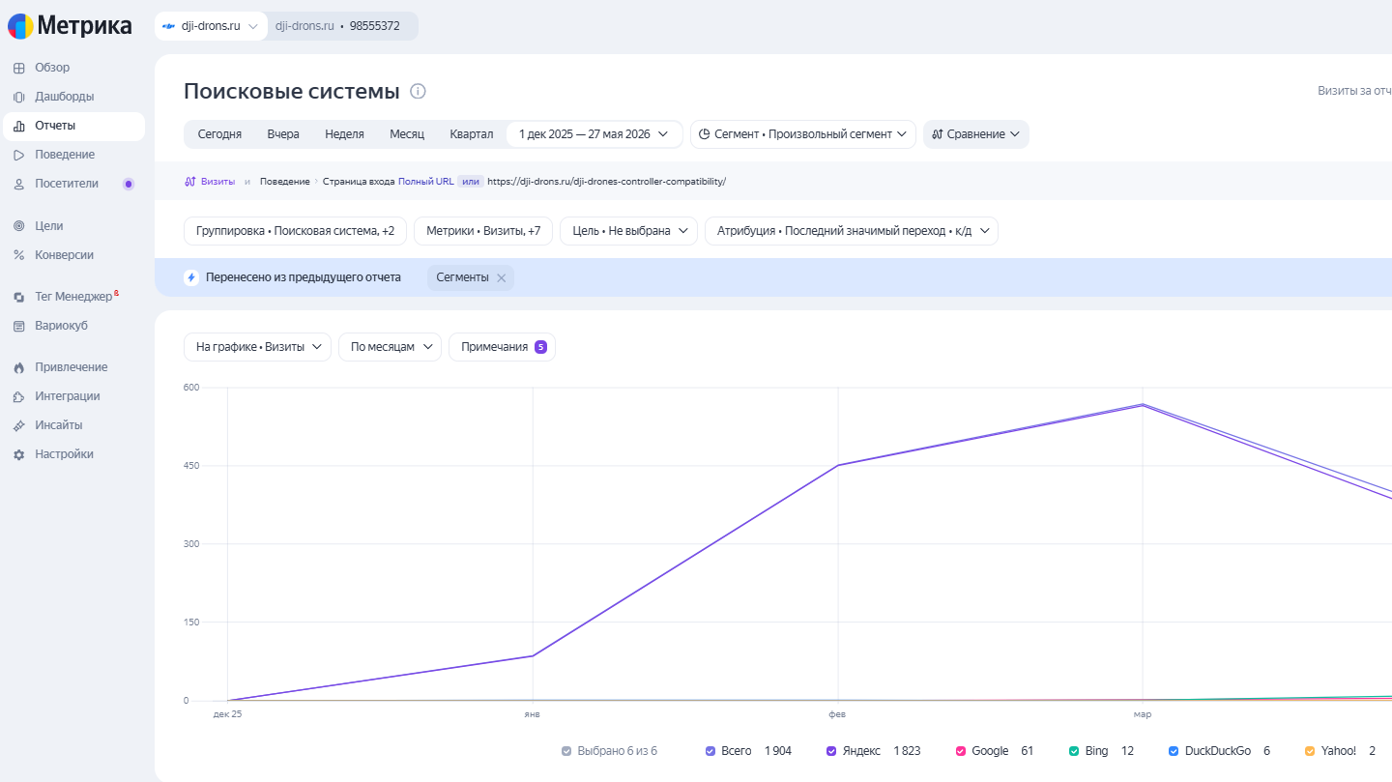Click the Сегменты chip label
This screenshot has height=782, width=1392.
[x=462, y=277]
